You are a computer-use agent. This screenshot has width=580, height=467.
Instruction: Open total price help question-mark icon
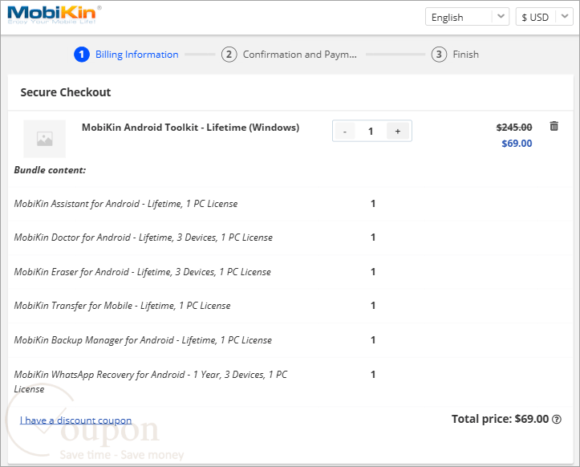[557, 420]
